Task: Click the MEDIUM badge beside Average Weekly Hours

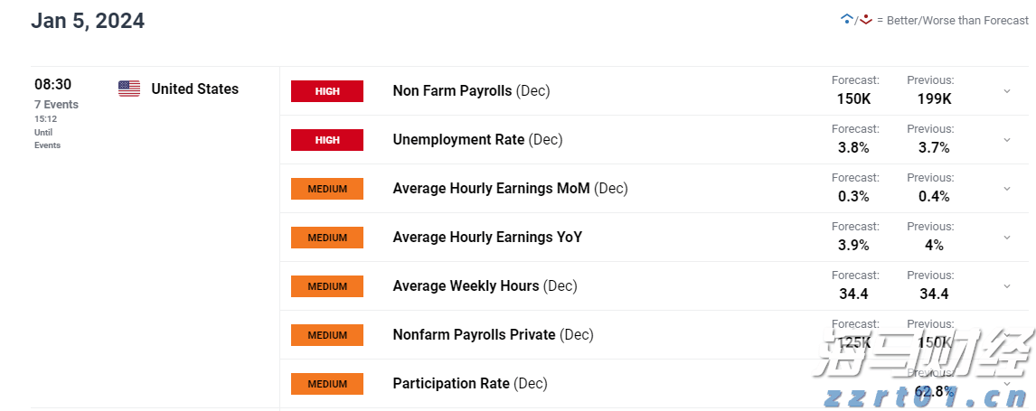Action: tap(327, 286)
